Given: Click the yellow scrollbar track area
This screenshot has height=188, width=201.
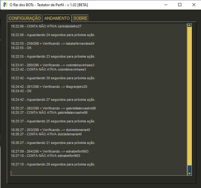Looking at the screenshot, I should tap(189, 92).
